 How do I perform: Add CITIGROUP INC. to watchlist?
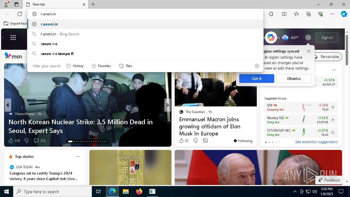pos(333,132)
